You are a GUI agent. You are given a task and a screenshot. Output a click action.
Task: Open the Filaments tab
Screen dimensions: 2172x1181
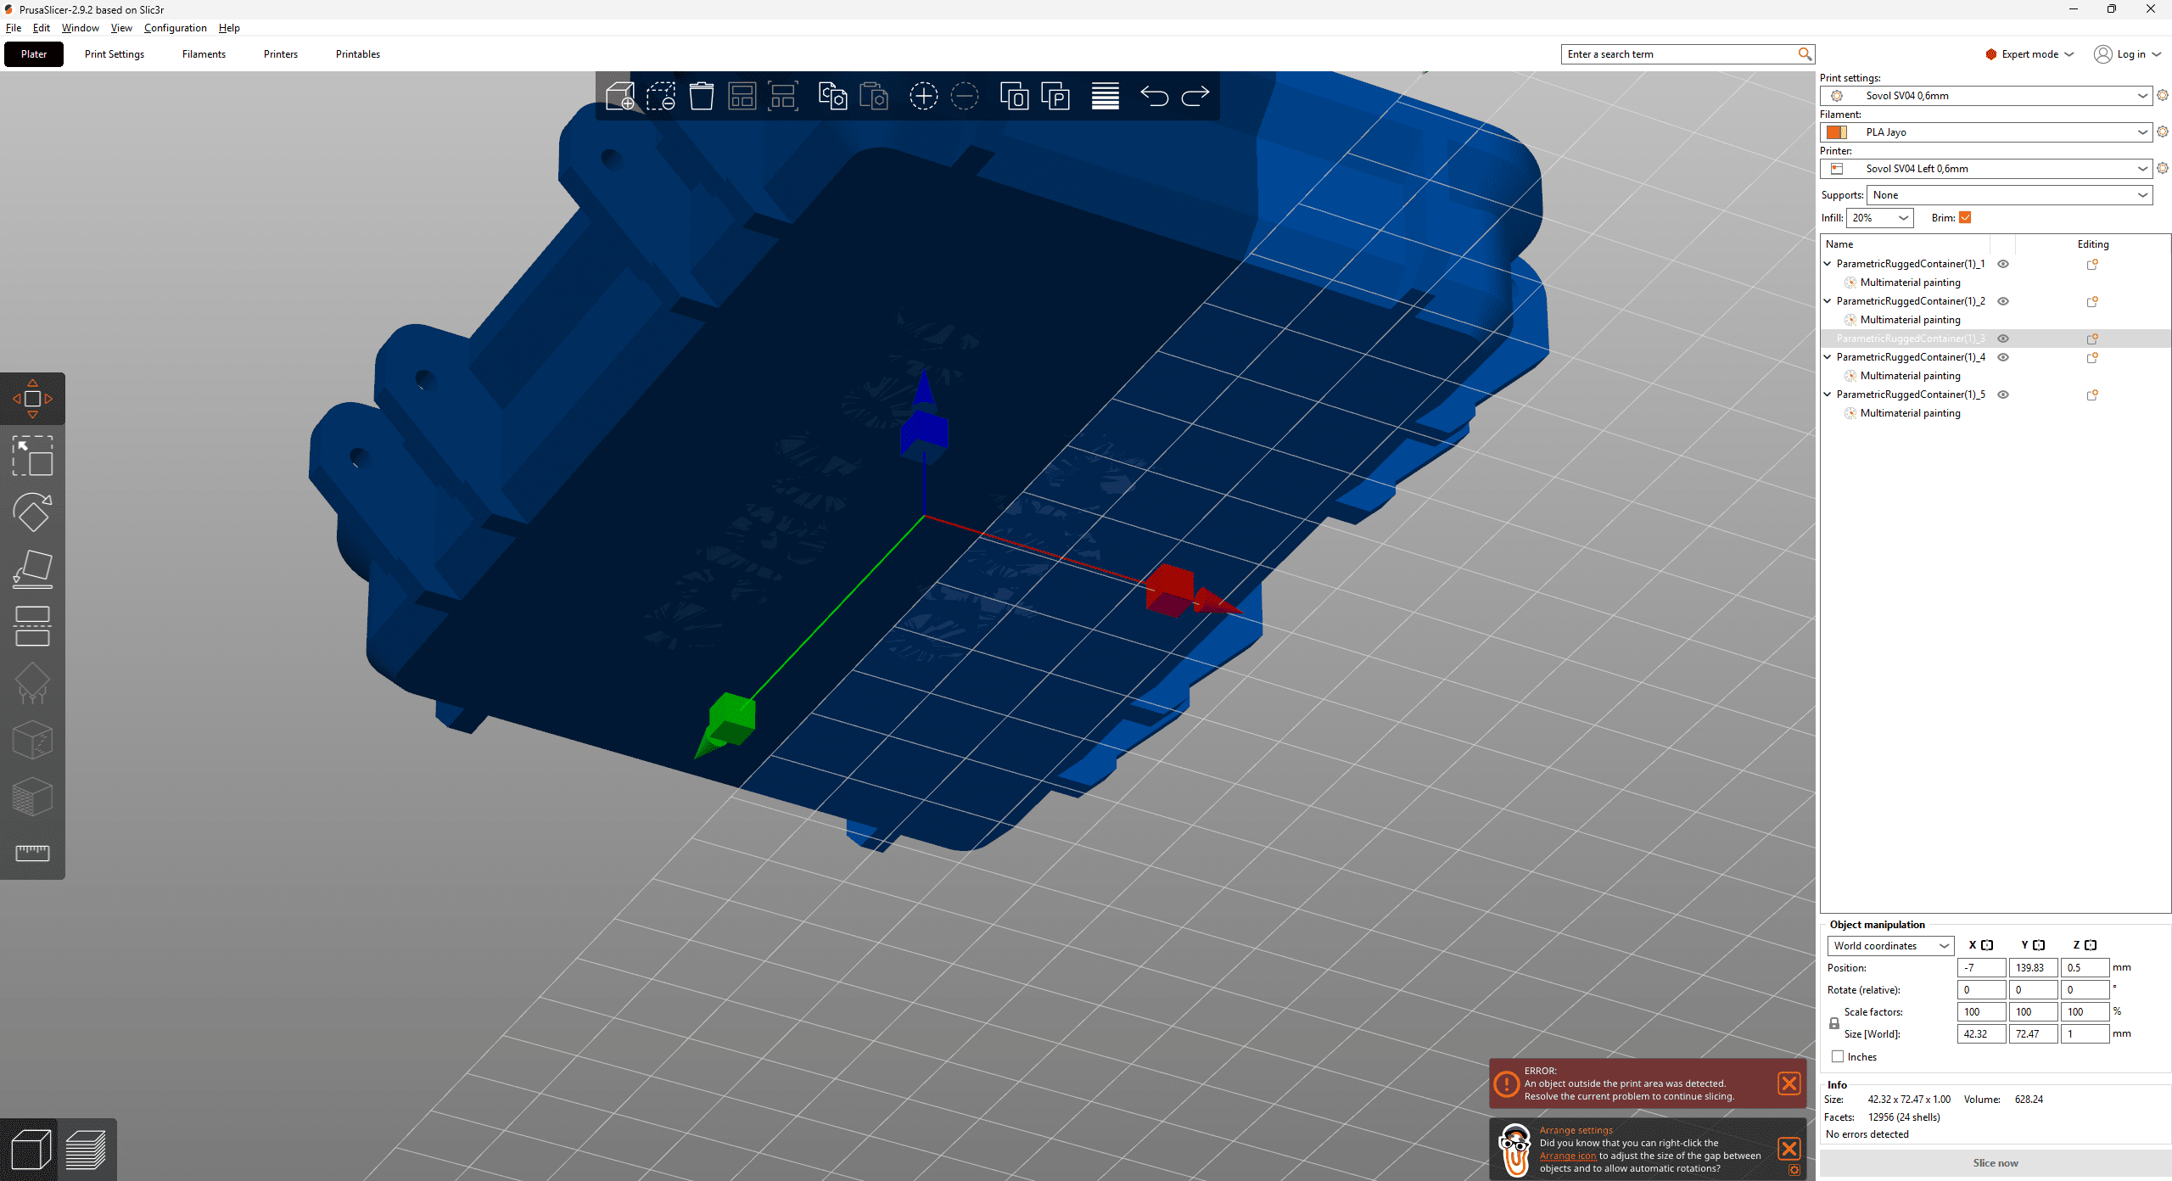(204, 54)
